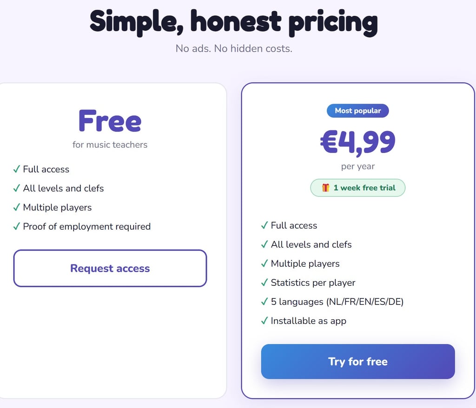Click the checkmark beside "Proof of employment required"
Image resolution: width=476 pixels, height=408 pixels.
[17, 226]
